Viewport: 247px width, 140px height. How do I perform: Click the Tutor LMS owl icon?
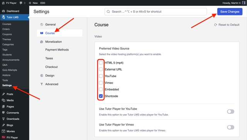pyautogui.click(x=3, y=17)
